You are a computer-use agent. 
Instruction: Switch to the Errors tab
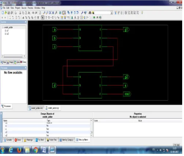click(x=18, y=140)
